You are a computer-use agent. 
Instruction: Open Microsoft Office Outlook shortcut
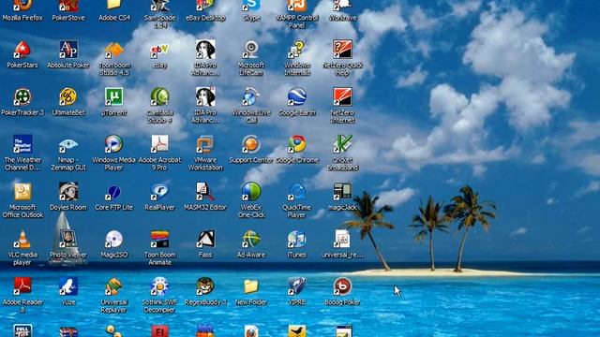(x=22, y=192)
